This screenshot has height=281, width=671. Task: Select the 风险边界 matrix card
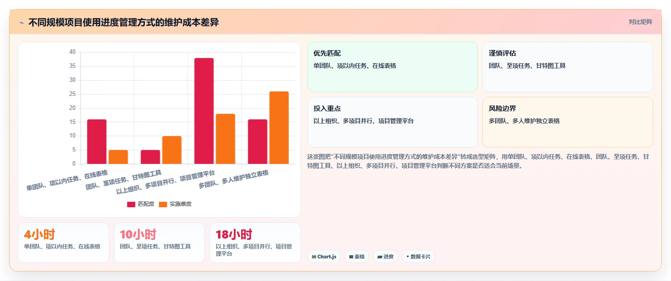point(568,122)
